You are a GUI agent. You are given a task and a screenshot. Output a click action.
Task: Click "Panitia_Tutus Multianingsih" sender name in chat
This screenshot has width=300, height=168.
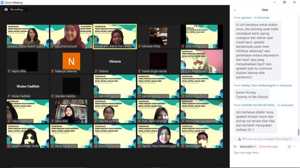(258, 86)
